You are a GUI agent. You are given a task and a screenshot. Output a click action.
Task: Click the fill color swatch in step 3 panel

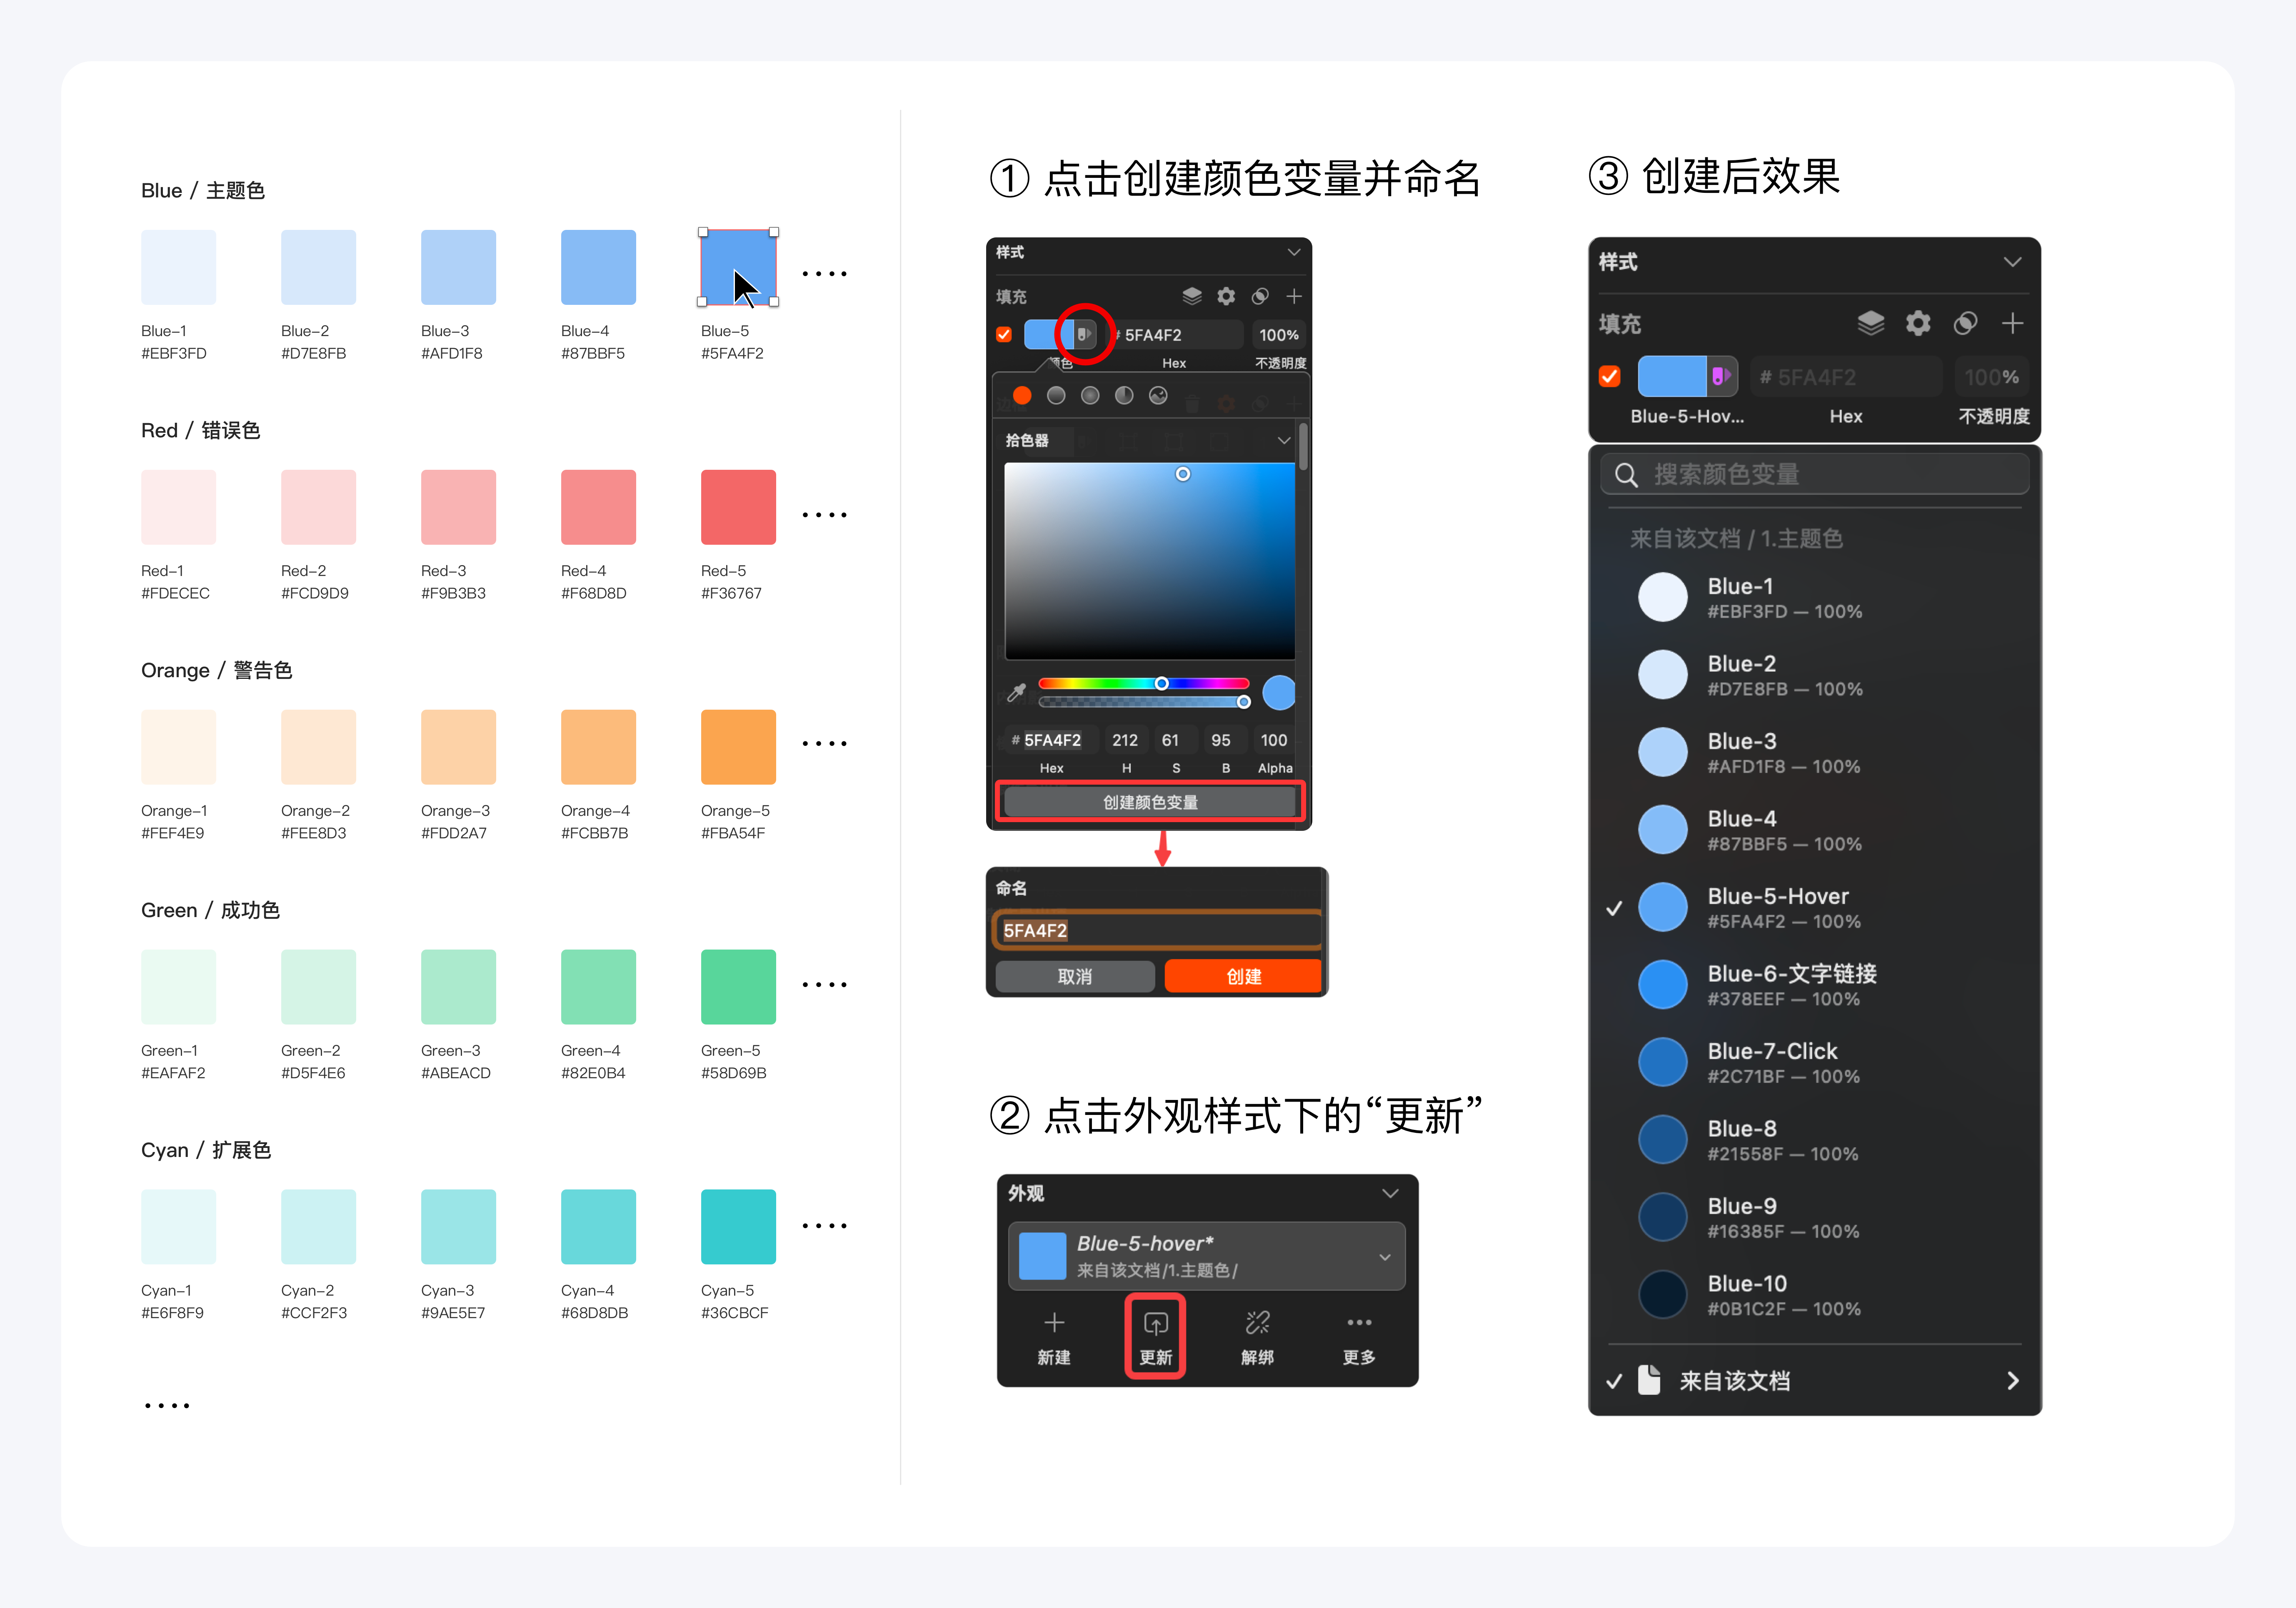(1672, 377)
